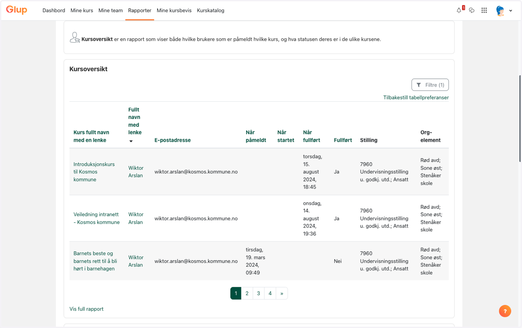This screenshot has height=328, width=522.
Task: Open Mine kursbevis
Action: [174, 10]
